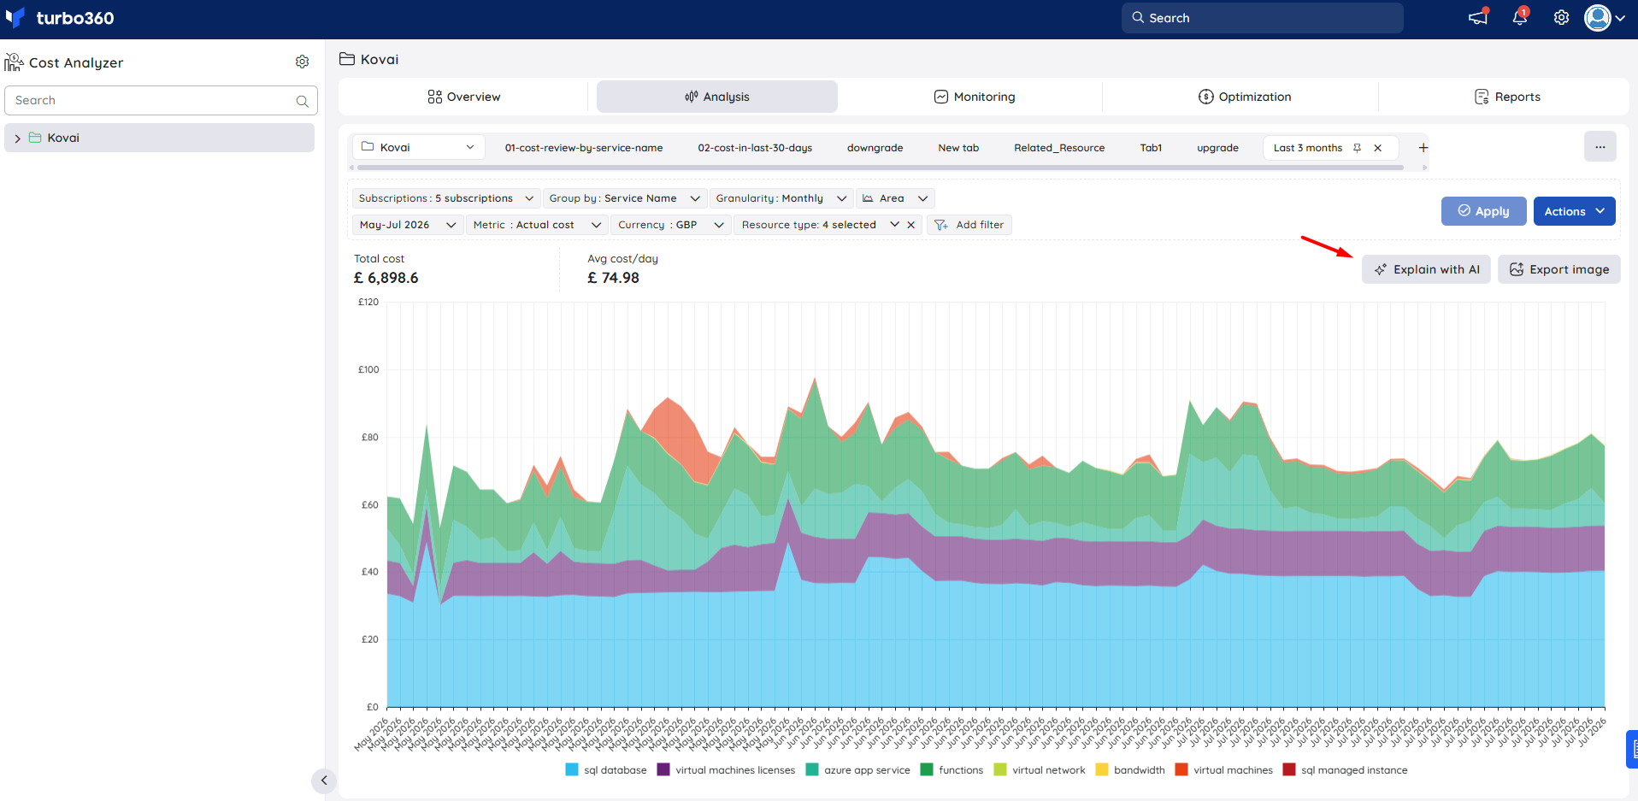Image resolution: width=1638 pixels, height=801 pixels.
Task: Open Cost Analyzer settings gear
Action: coord(302,62)
